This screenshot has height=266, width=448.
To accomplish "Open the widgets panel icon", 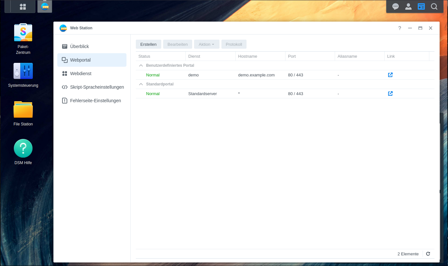I will (x=421, y=6).
